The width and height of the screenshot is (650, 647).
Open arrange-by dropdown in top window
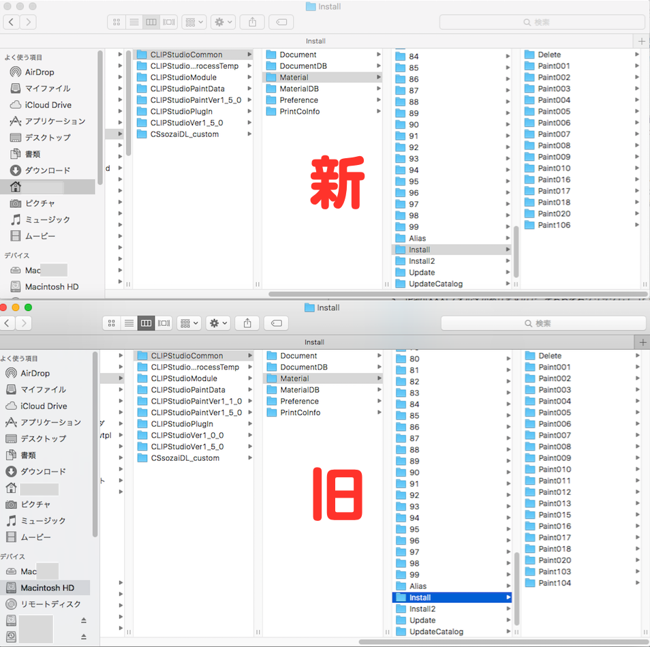pyautogui.click(x=194, y=22)
